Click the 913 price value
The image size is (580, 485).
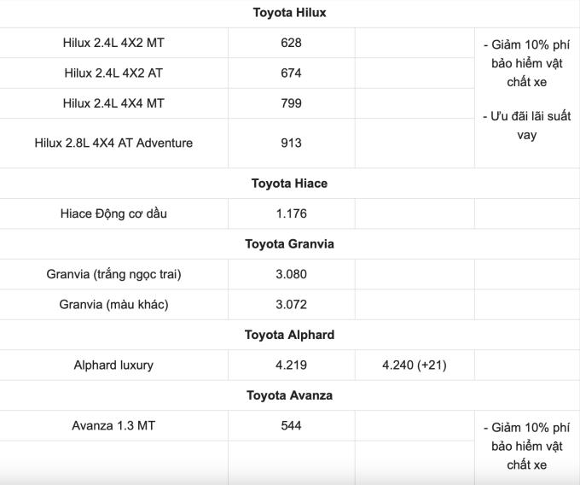291,143
